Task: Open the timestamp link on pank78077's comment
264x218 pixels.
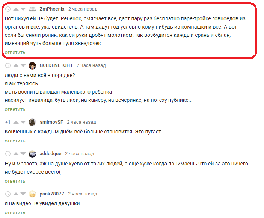Action: coord(83,194)
